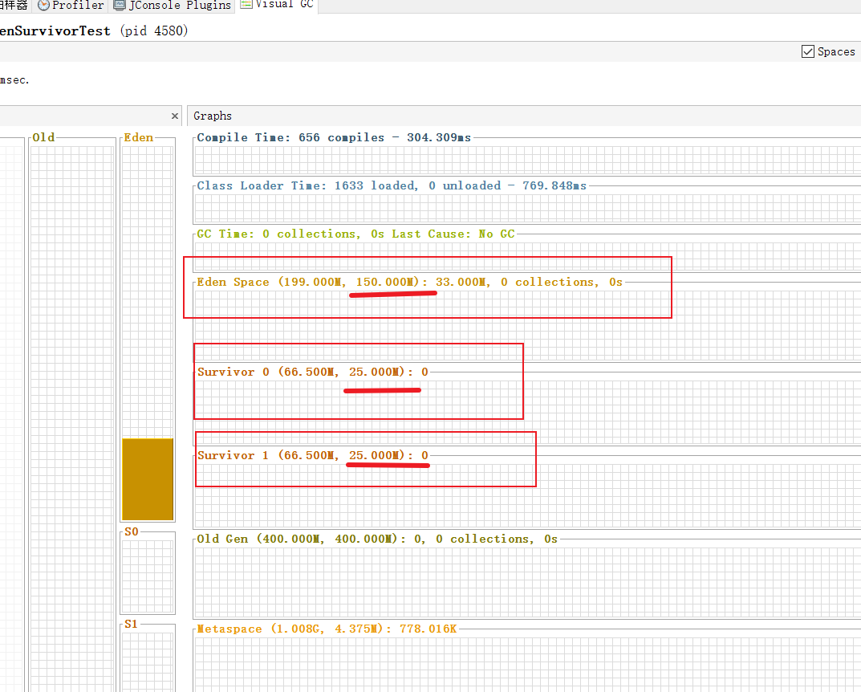861x692 pixels.
Task: Click the S1 panel title
Action: pos(131,624)
